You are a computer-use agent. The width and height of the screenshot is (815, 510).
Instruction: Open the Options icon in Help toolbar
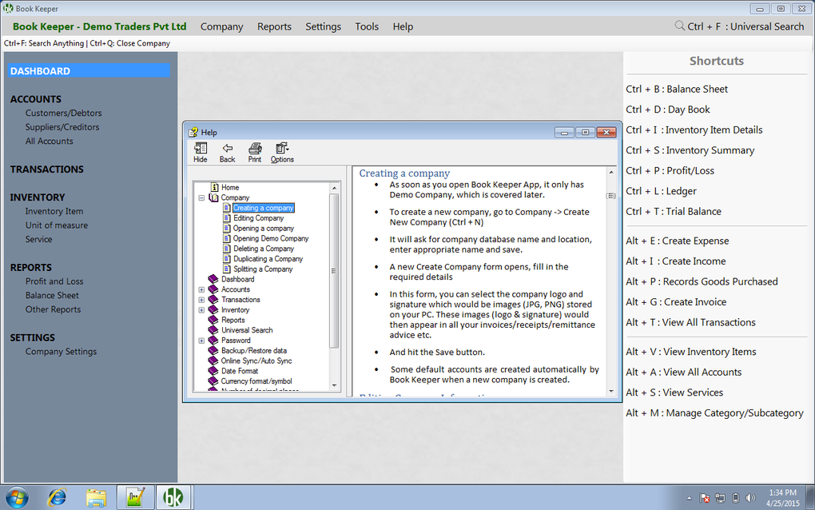282,148
